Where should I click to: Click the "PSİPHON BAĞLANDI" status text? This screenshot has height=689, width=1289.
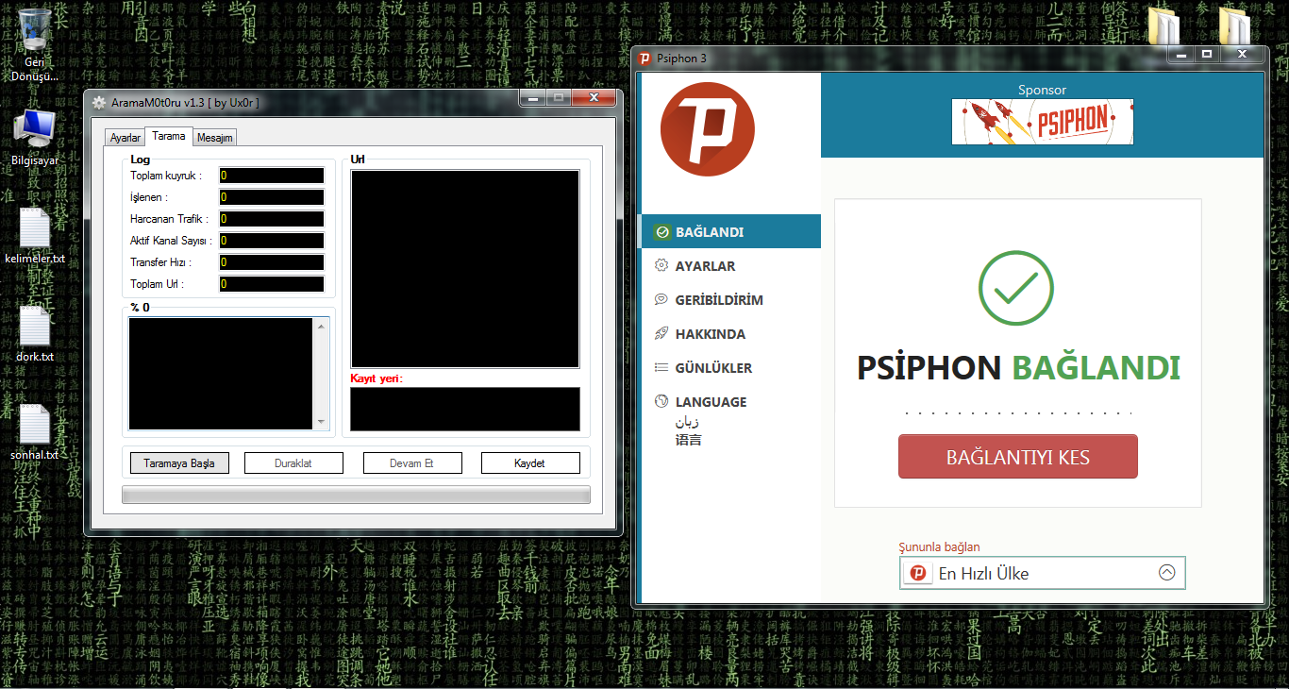pos(1018,368)
